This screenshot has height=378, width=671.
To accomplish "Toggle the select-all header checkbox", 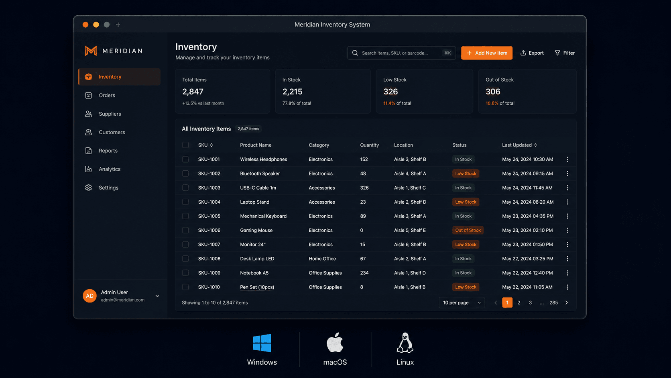I will [x=185, y=145].
